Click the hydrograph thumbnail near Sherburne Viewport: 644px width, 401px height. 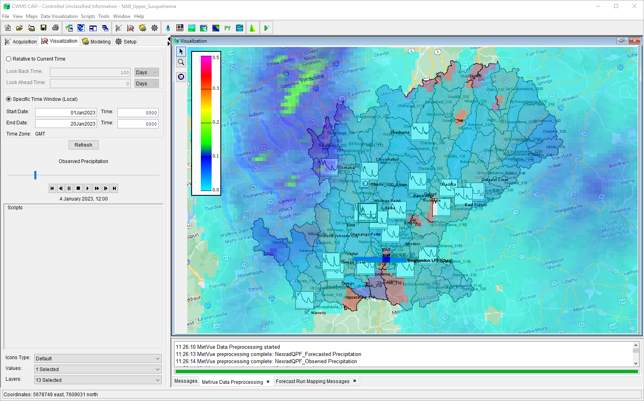click(420, 131)
